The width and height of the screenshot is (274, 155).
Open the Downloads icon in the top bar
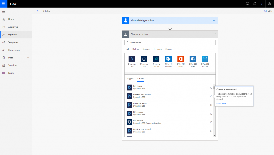[x=262, y=4]
